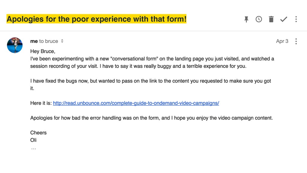
Task: Click the 'Hey Bruce,' greeting line
Action: 43,51
